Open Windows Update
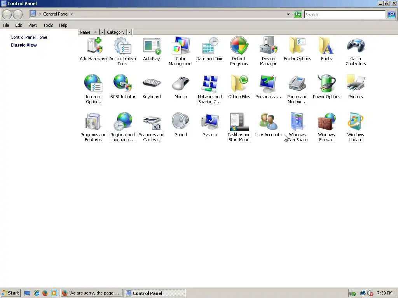398x298 pixels. coord(356,127)
